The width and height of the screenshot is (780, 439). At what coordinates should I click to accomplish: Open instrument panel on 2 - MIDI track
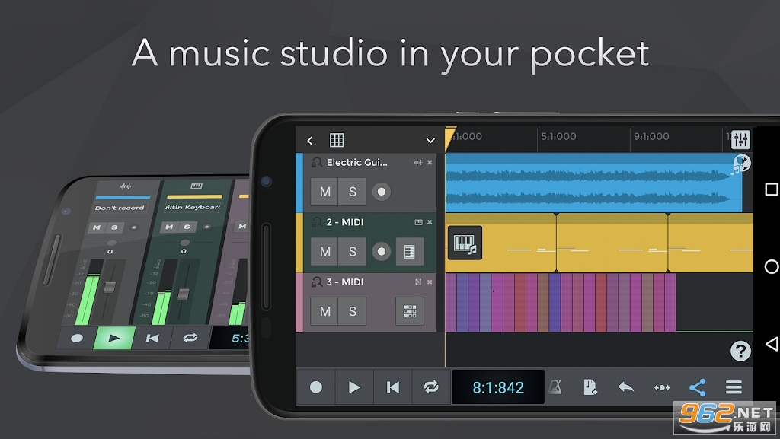[x=409, y=251]
